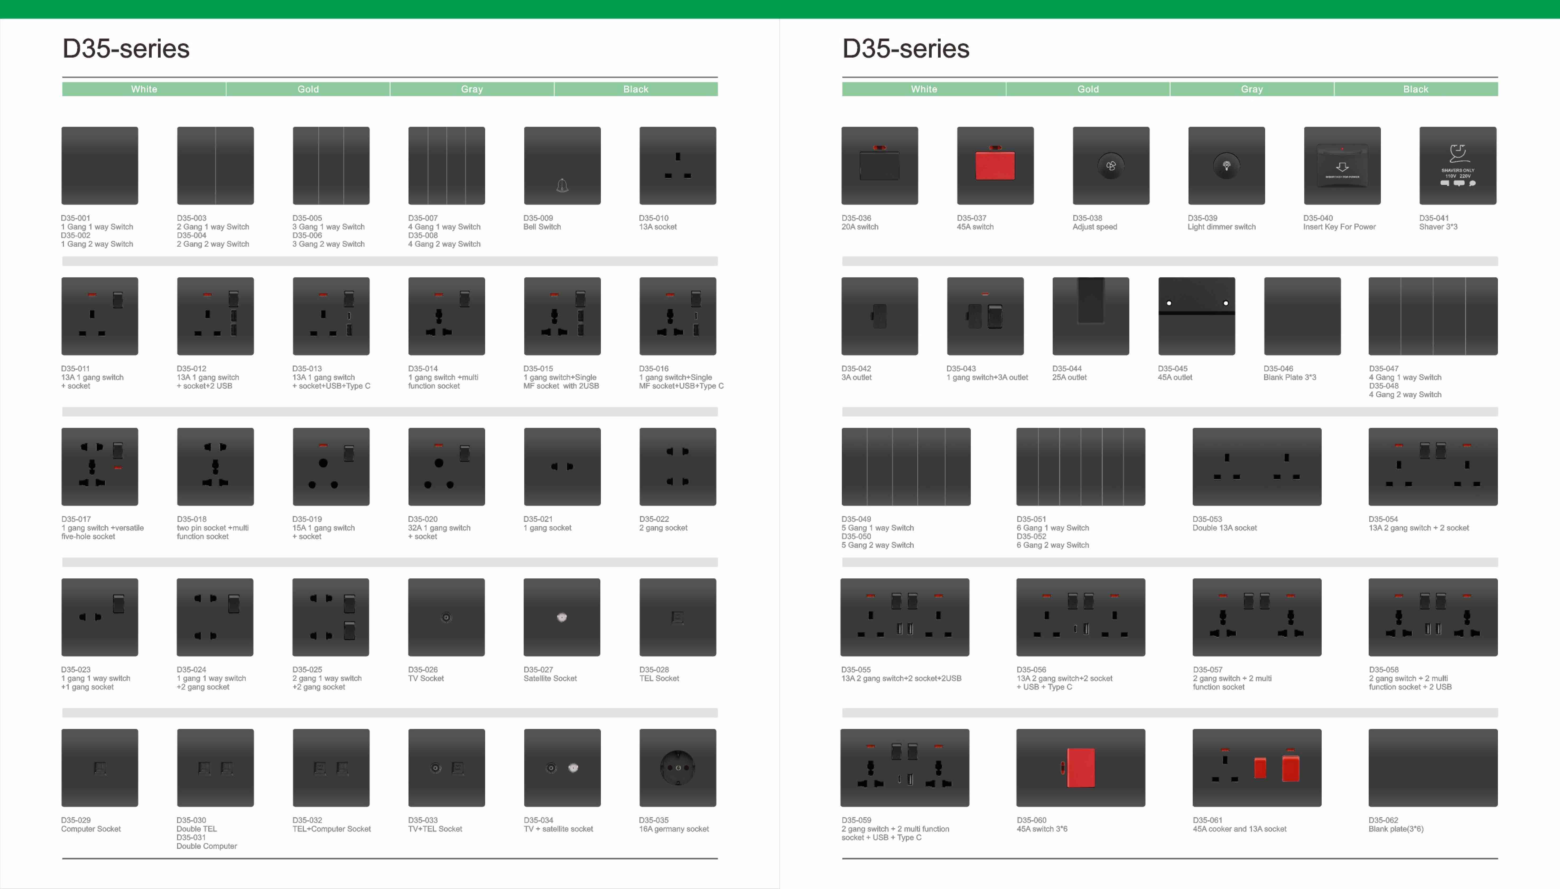Click the 'two pin socket +multi' description
1560x889 pixels.
(212, 528)
